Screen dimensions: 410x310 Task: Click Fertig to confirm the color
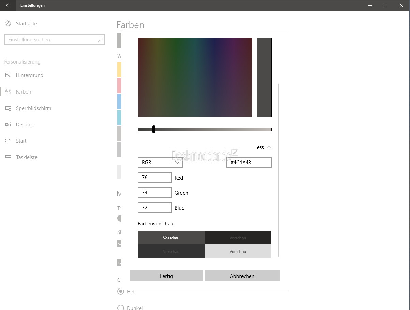click(166, 276)
